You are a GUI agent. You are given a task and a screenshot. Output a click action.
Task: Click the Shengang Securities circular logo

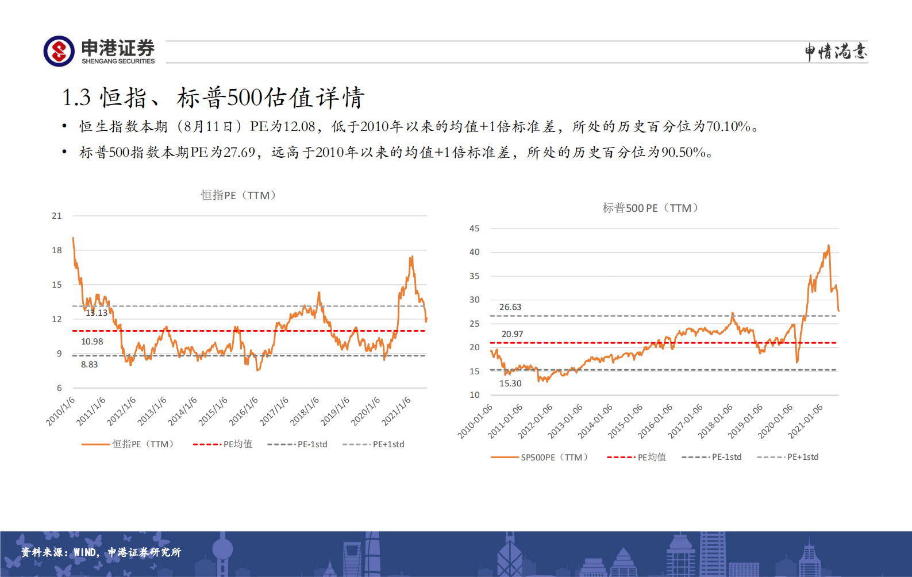click(59, 51)
